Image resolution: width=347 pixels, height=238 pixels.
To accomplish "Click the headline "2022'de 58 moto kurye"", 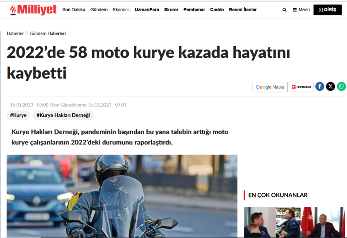I will click(x=148, y=63).
